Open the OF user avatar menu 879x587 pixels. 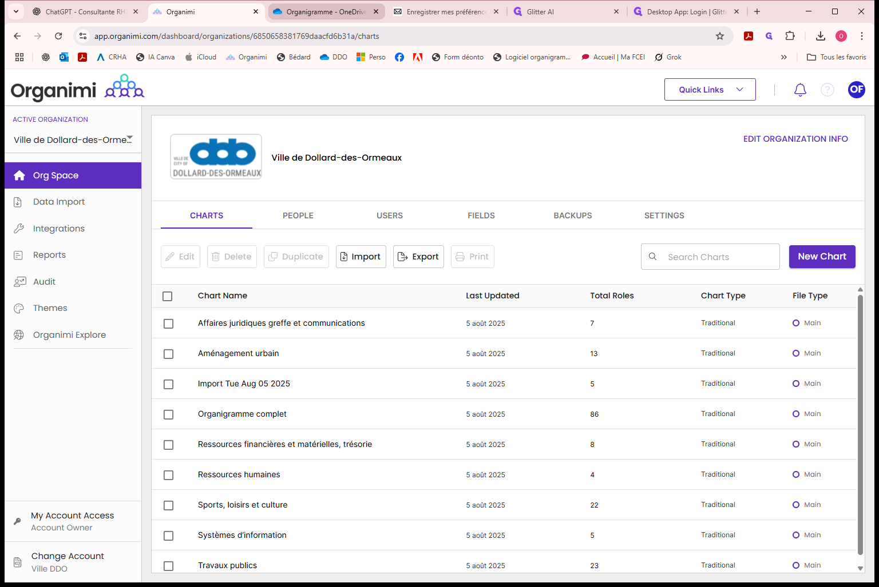tap(857, 89)
